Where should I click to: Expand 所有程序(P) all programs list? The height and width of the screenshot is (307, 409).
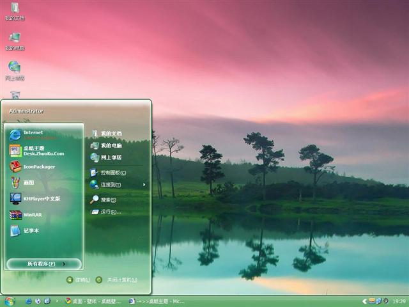pos(44,264)
